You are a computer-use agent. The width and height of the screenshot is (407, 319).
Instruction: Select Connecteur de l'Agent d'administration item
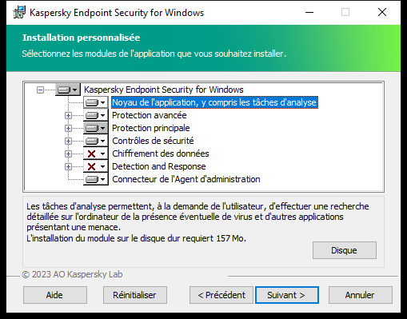[x=186, y=179]
